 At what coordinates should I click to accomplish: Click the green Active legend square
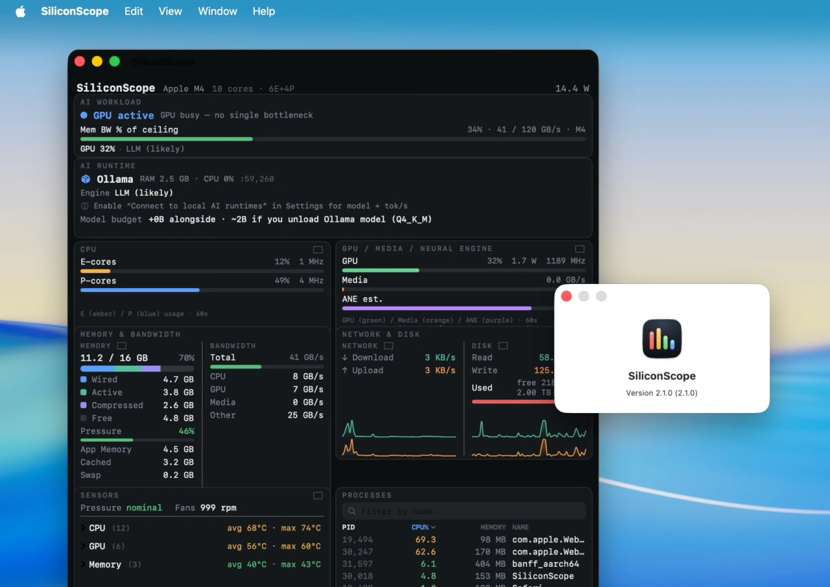pyautogui.click(x=84, y=392)
